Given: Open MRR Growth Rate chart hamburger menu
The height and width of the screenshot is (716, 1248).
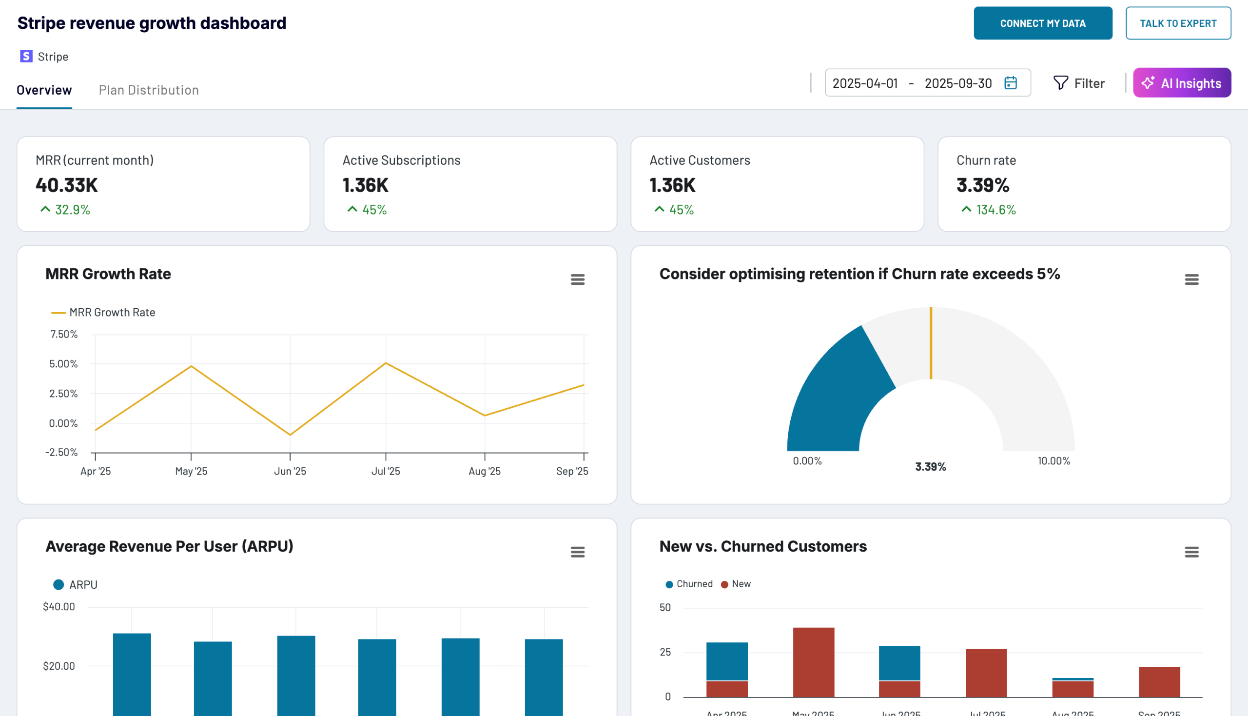Looking at the screenshot, I should point(578,280).
